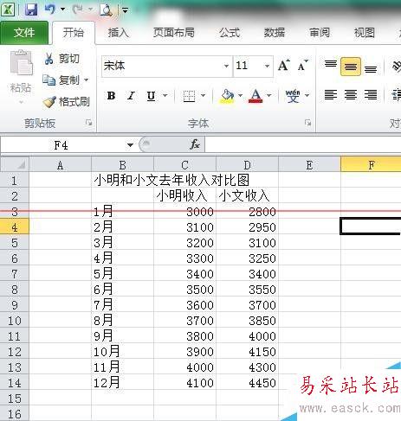Switch to the 开始 tab
Image resolution: width=401 pixels, height=421 pixels.
coord(74,33)
